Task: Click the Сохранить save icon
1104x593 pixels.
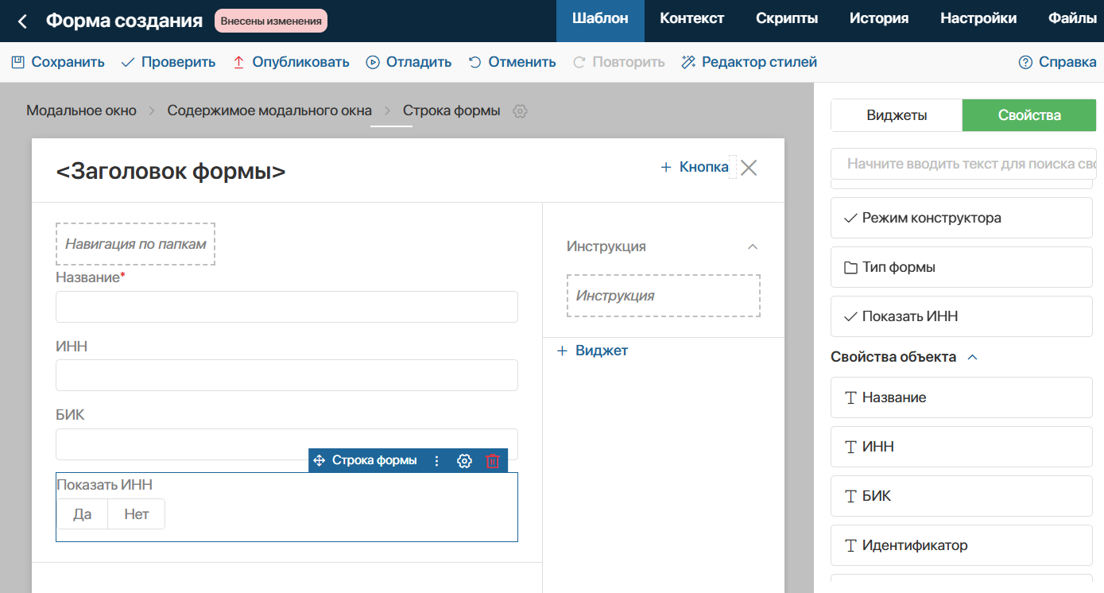Action: point(17,62)
